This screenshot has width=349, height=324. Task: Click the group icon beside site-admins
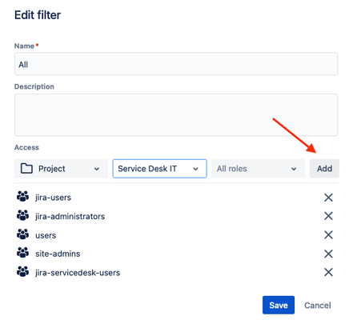[22, 253]
